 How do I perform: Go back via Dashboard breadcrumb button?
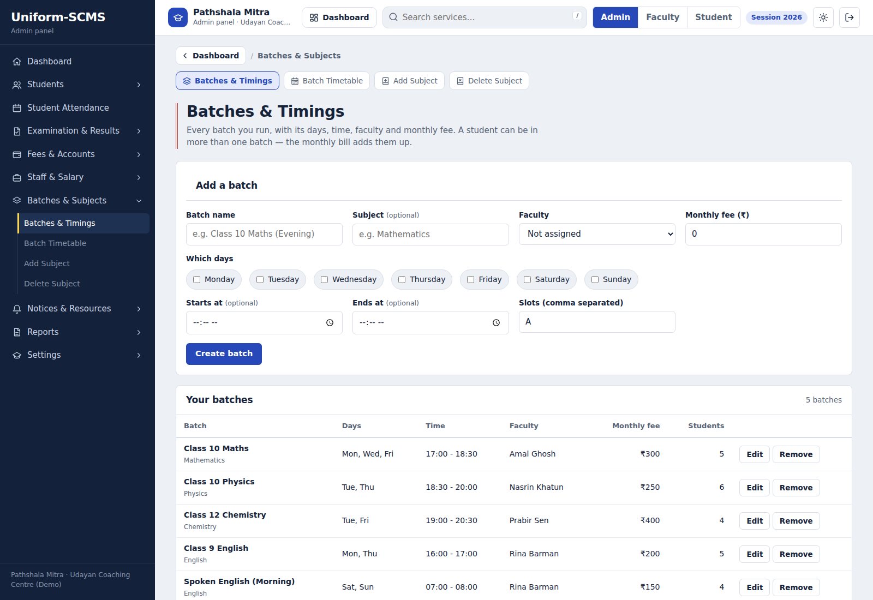click(x=211, y=56)
